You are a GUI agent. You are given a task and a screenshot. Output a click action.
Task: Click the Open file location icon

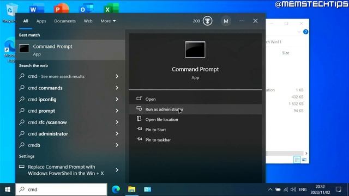point(139,119)
